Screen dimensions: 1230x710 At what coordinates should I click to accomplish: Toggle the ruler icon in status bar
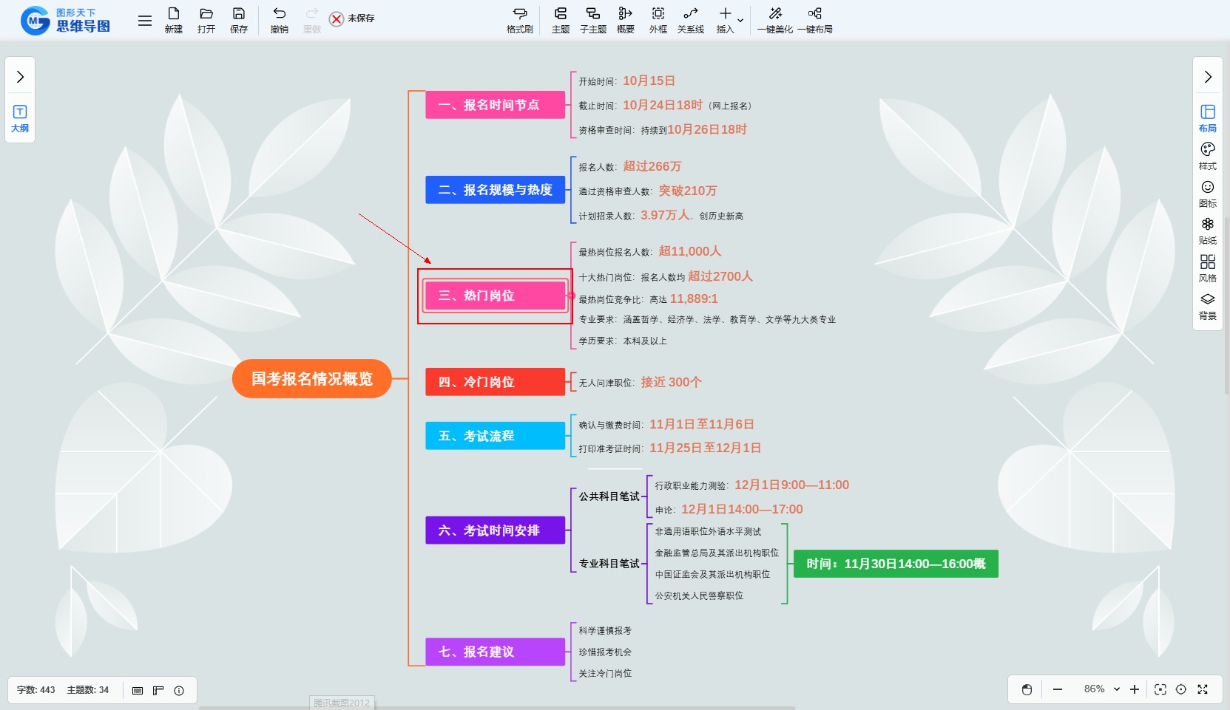158,690
